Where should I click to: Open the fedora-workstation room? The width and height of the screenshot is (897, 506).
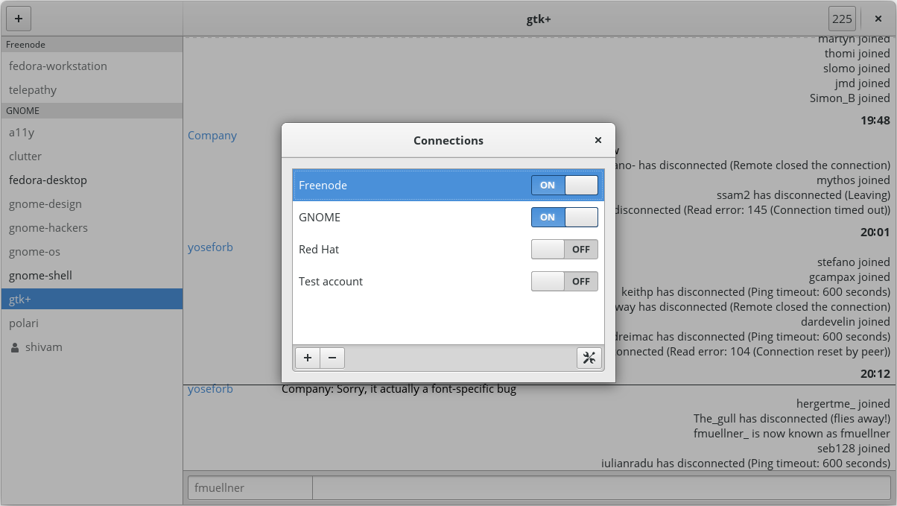click(x=91, y=66)
